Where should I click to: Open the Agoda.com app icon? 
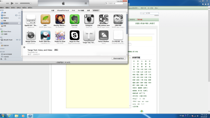31,19
